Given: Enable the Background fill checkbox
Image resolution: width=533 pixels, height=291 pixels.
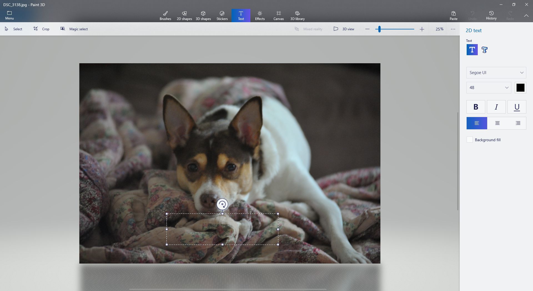Looking at the screenshot, I should coord(469,140).
